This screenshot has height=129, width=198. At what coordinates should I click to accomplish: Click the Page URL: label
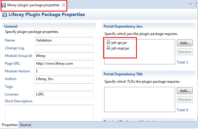[13, 63]
